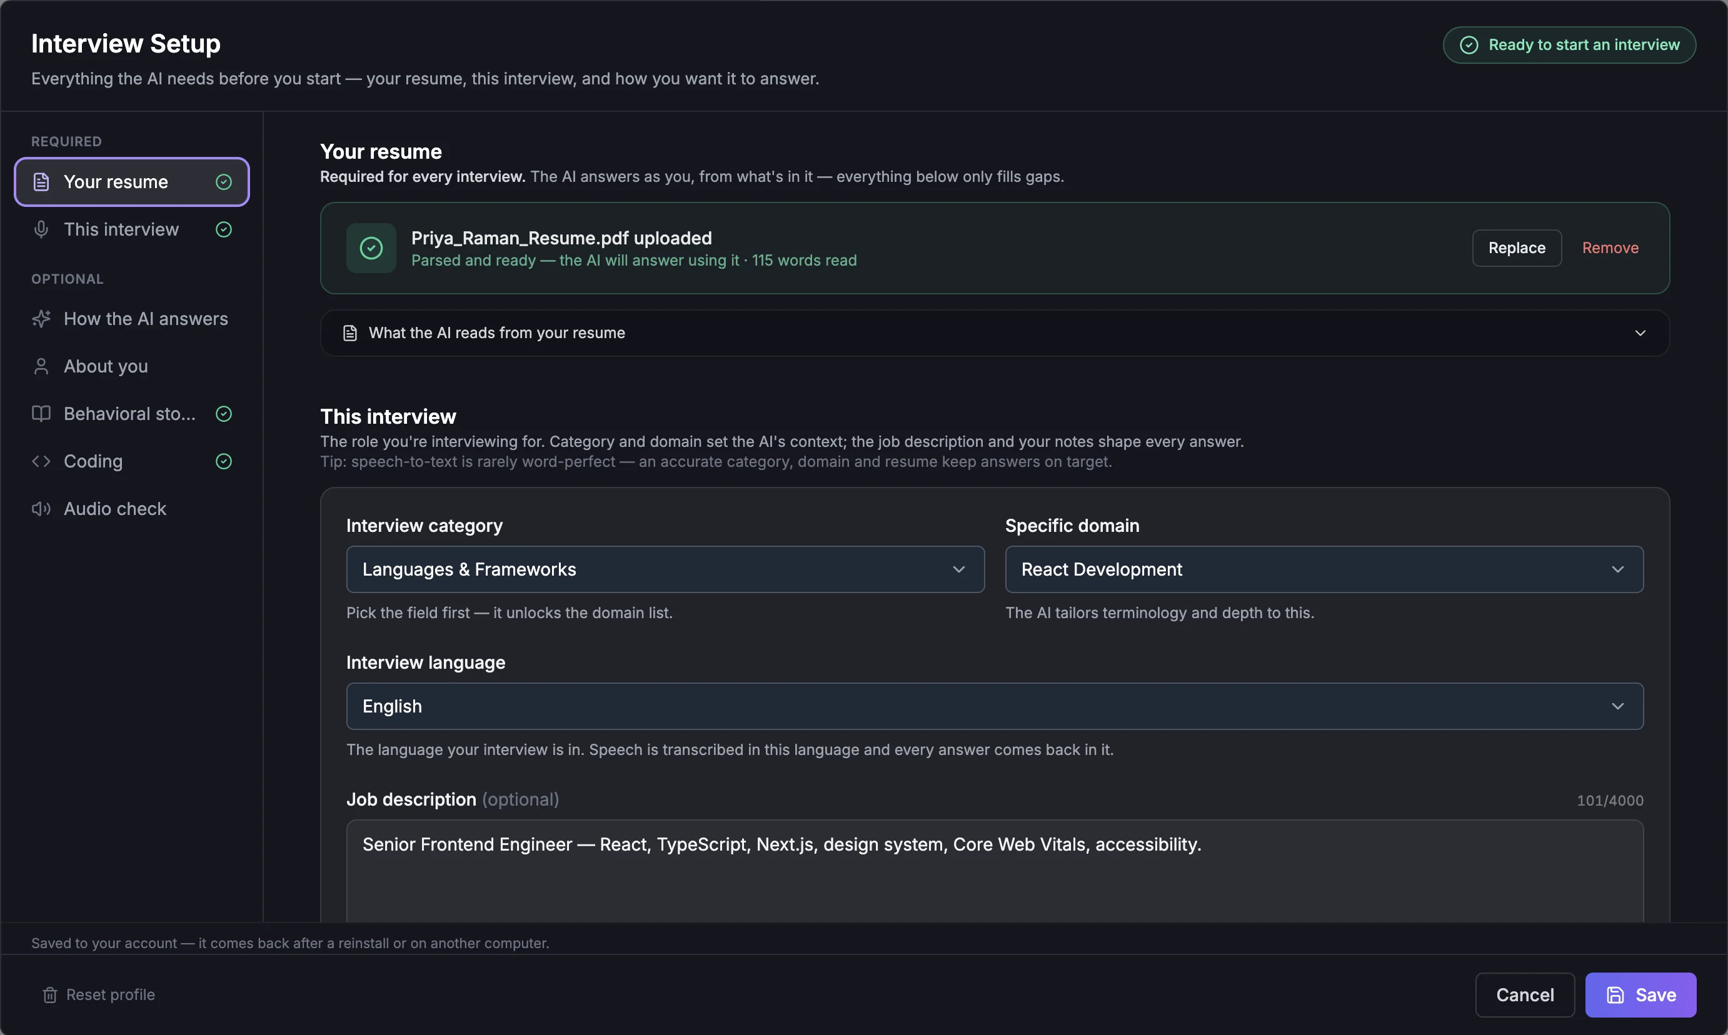Click the 101/4000 character counter
This screenshot has width=1728, height=1035.
pos(1609,801)
